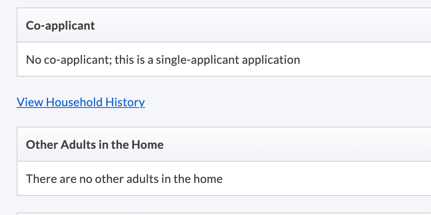Open the View Household History link
This screenshot has width=431, height=215.
(81, 102)
